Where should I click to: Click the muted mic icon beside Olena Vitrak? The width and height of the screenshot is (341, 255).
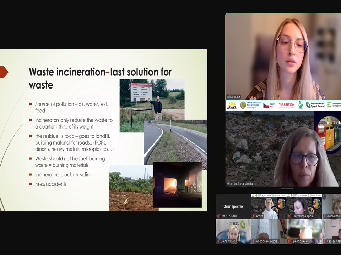218,241
